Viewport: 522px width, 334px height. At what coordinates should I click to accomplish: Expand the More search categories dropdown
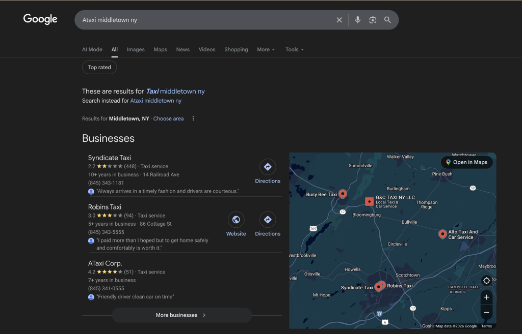[x=266, y=49]
